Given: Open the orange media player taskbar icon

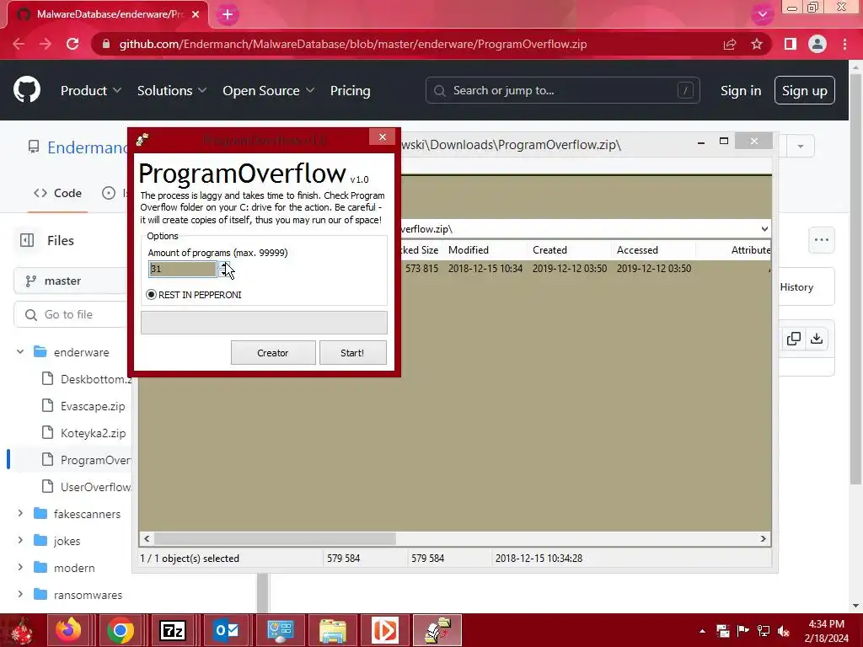Looking at the screenshot, I should pos(384,630).
